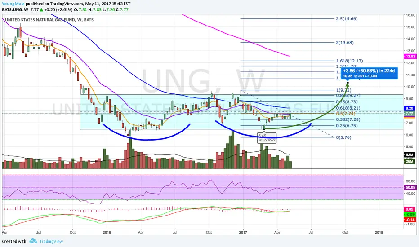Open the YoungMula author profile link
Screen dimensions: 419x247
[13, 4]
